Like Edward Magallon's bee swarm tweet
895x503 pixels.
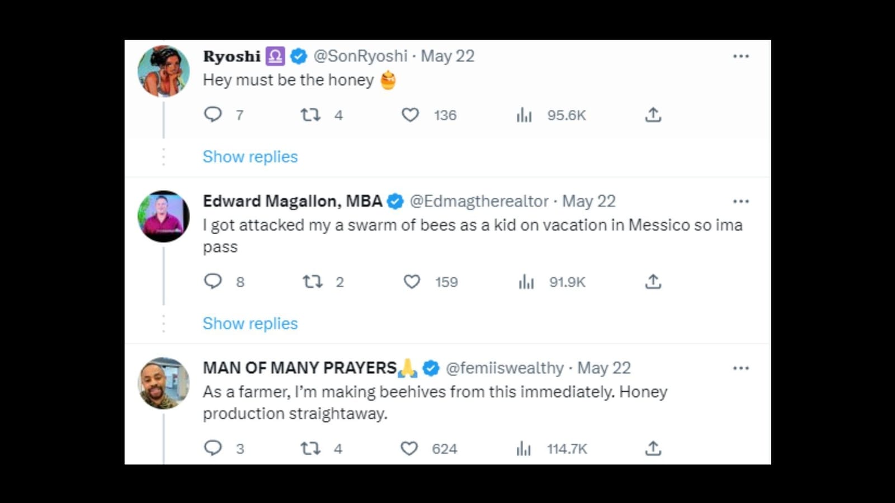pyautogui.click(x=412, y=282)
